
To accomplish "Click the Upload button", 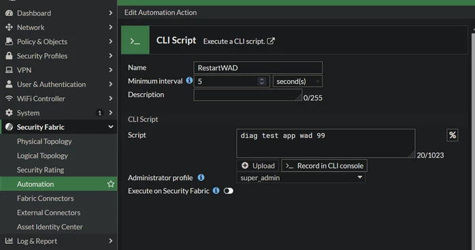I will [x=258, y=166].
